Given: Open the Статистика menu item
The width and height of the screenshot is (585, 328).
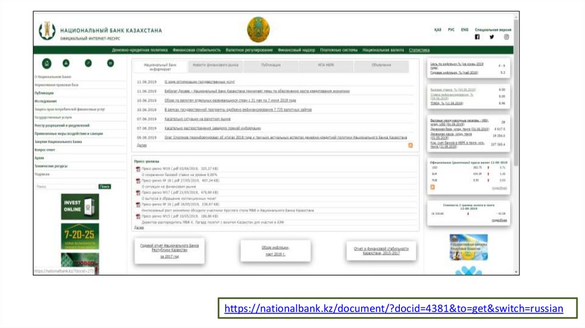Looking at the screenshot, I should click(419, 50).
